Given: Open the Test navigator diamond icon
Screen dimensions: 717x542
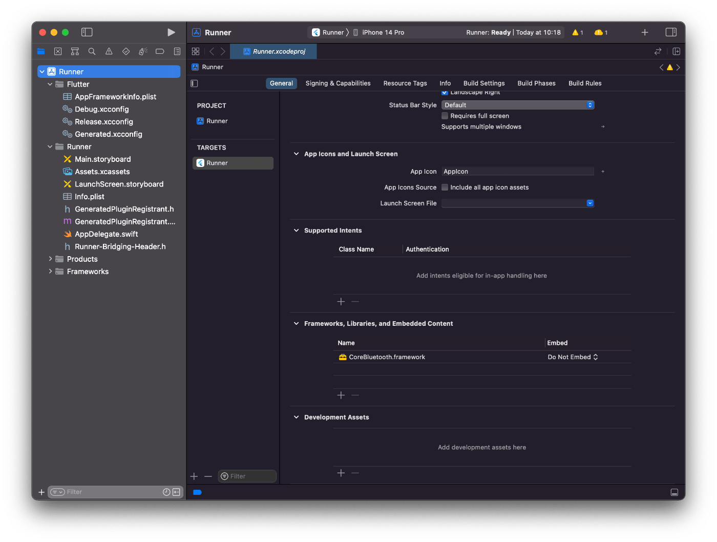Looking at the screenshot, I should [126, 51].
